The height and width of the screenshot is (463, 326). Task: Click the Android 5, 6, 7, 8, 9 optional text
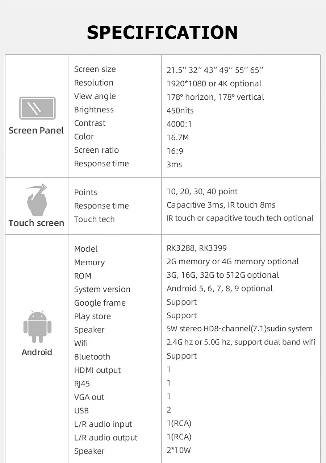tap(220, 289)
